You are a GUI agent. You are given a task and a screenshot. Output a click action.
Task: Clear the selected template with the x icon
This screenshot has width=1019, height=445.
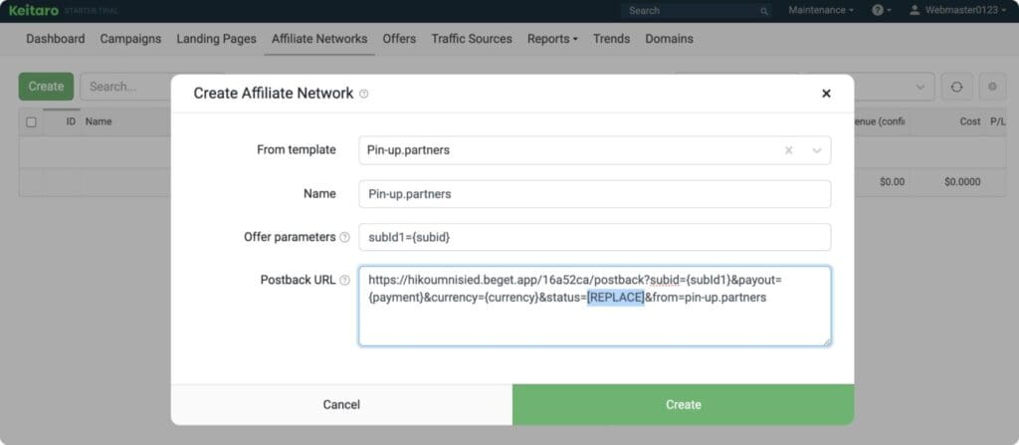(x=788, y=151)
